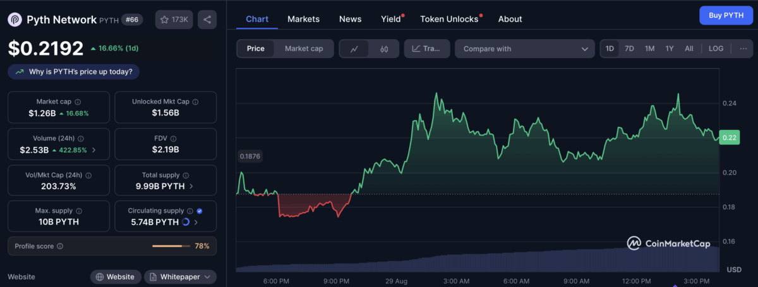758x287 pixels.
Task: Open Total supply info icon
Action: [186, 175]
